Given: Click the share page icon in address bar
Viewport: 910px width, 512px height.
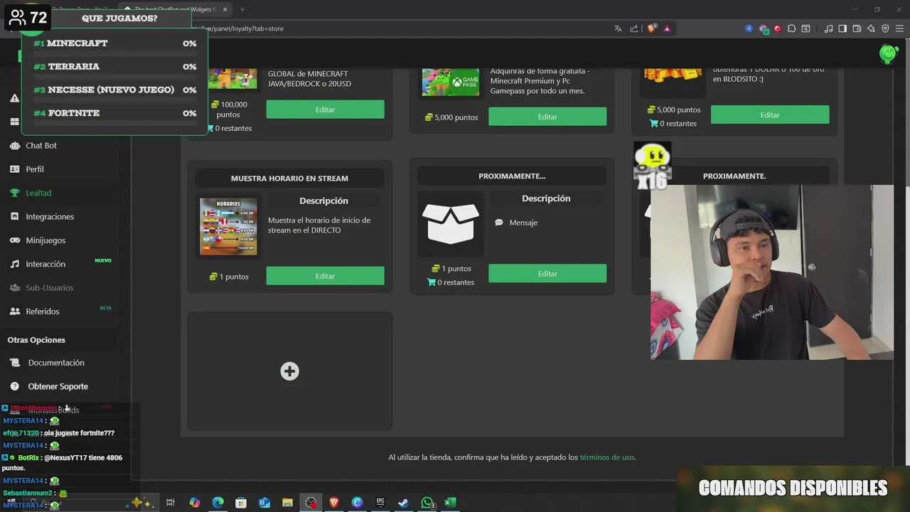Looking at the screenshot, I should point(634,28).
